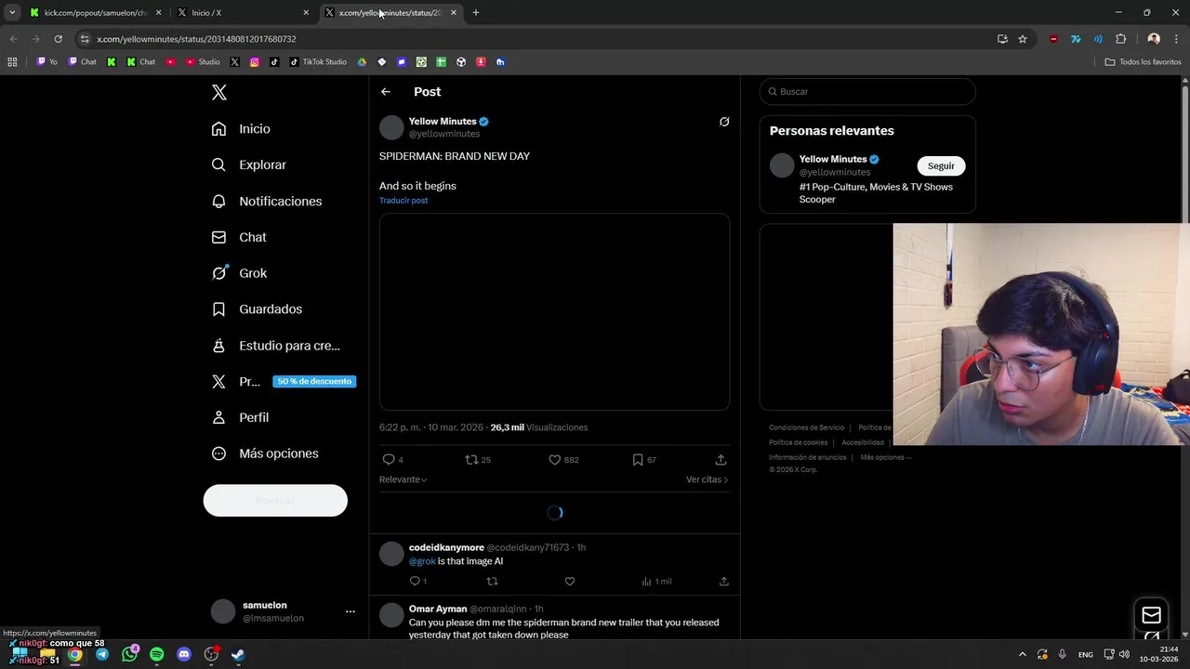Open Todos los favoritos folder

pyautogui.click(x=1143, y=62)
